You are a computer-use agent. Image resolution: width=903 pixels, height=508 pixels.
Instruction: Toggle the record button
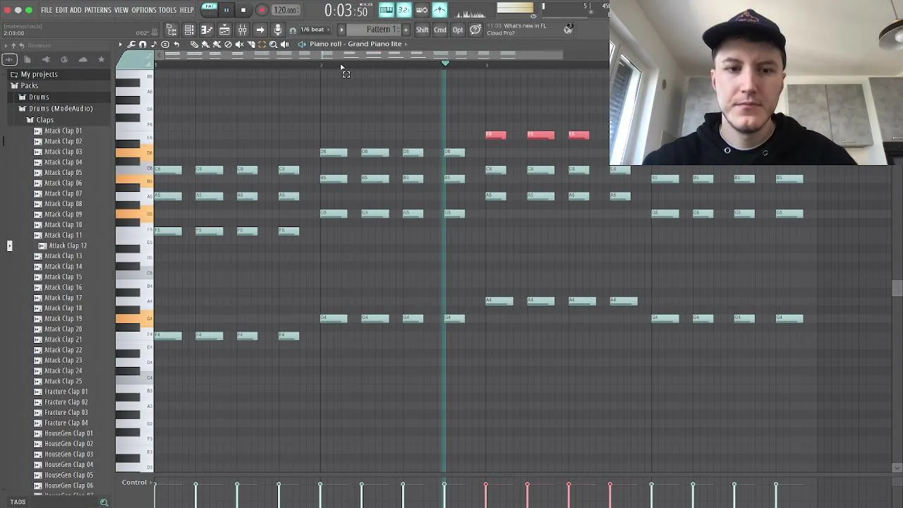pyautogui.click(x=262, y=10)
